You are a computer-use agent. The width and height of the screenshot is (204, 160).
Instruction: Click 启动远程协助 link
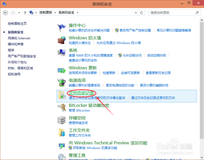click(157, 55)
